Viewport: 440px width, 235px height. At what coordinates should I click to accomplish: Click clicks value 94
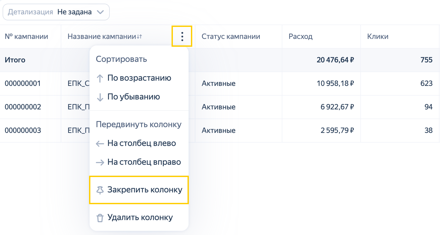[428, 107]
